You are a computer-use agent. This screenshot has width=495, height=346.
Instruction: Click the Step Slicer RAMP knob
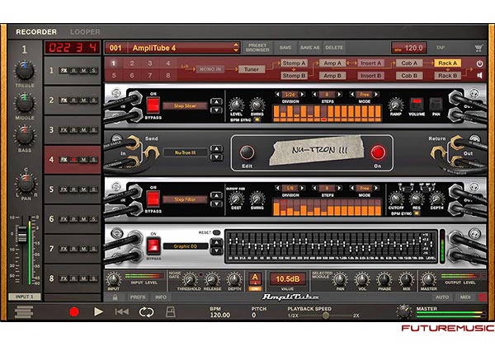(395, 105)
